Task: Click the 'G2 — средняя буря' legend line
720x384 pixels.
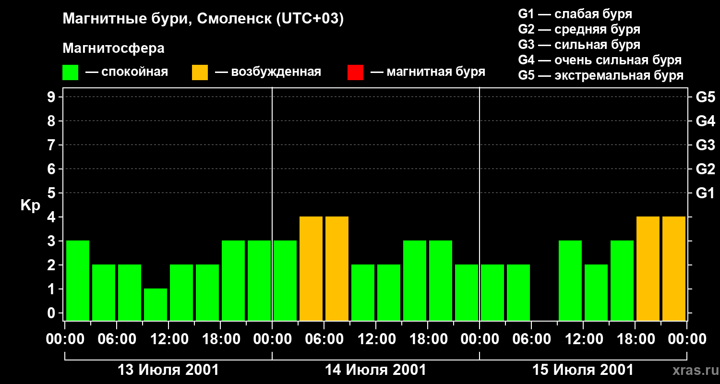Action: click(x=579, y=29)
